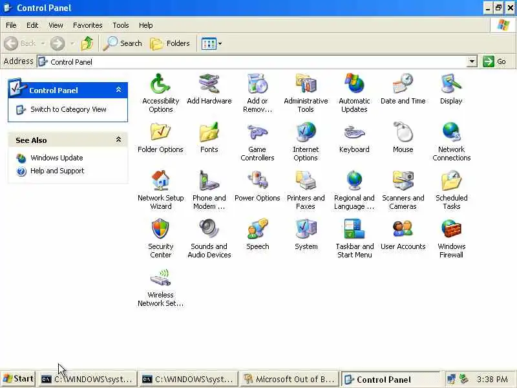The width and height of the screenshot is (517, 388).
Task: Click the Up folder toolbar button
Action: [87, 43]
